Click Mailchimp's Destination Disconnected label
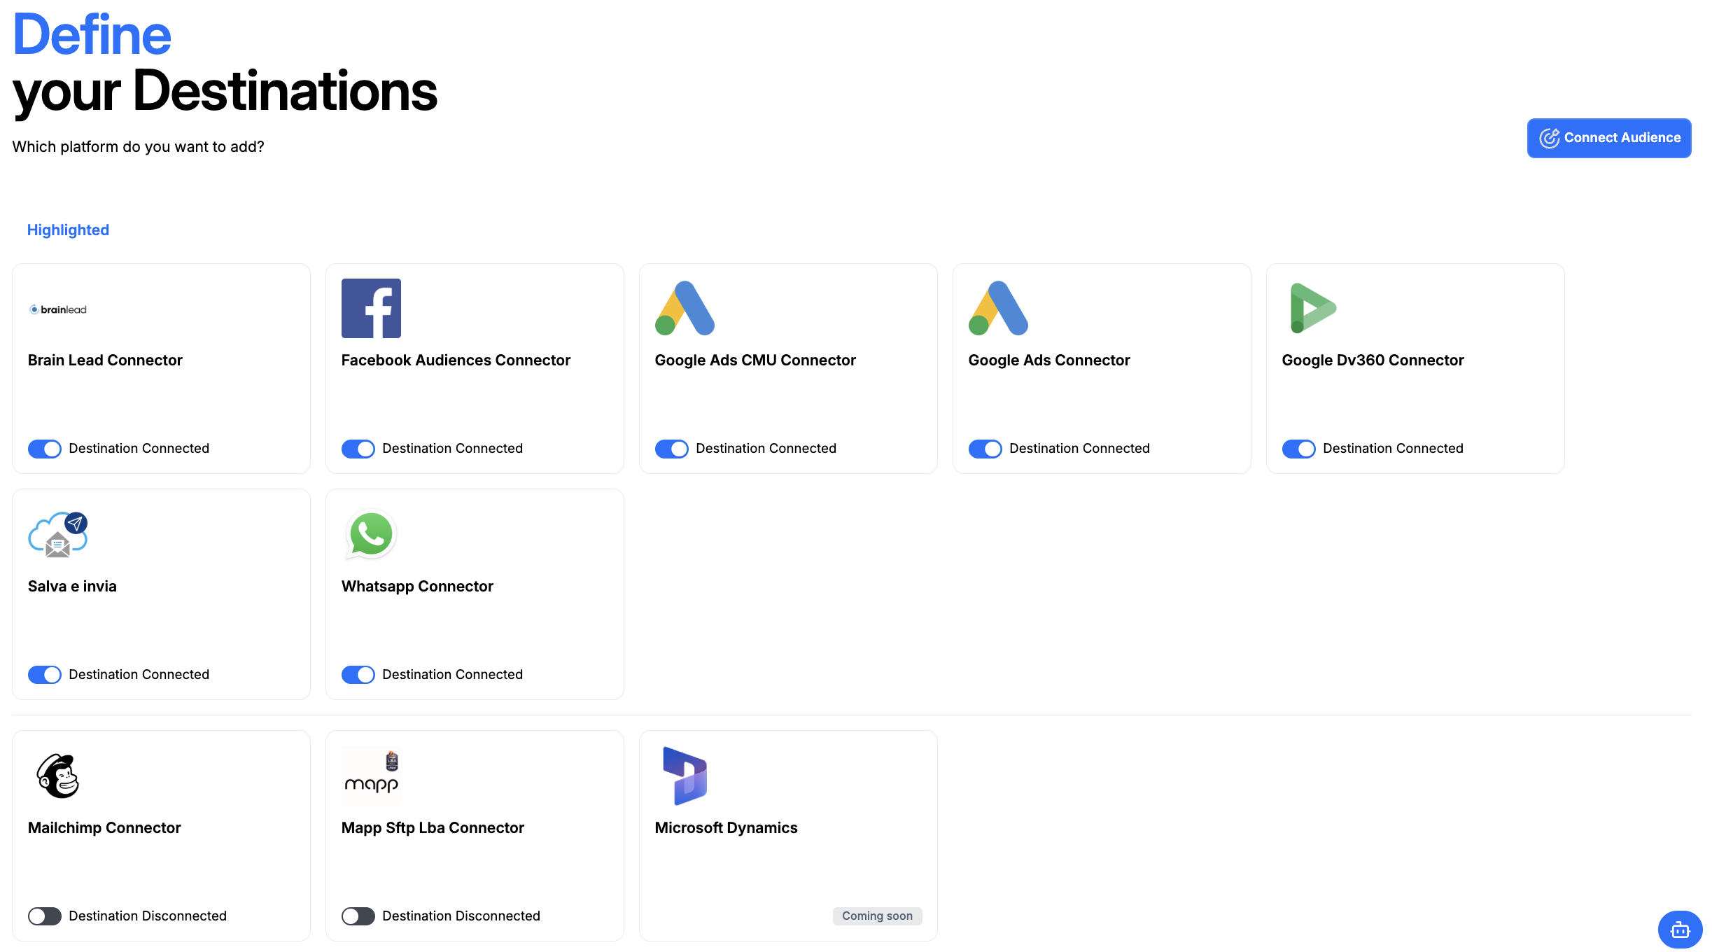The width and height of the screenshot is (1712, 952). [x=148, y=916]
